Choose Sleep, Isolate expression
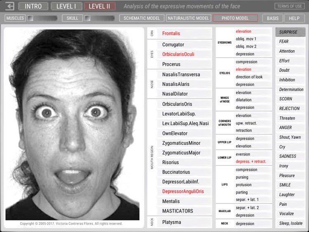 point(290,223)
